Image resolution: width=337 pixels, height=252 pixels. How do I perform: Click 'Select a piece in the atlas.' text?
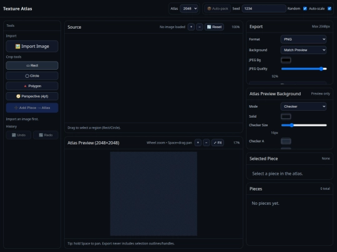tap(278, 174)
